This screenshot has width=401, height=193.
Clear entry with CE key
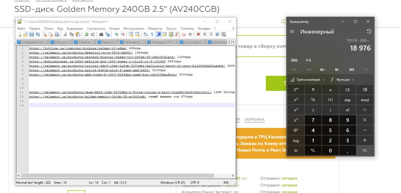(x=347, y=90)
